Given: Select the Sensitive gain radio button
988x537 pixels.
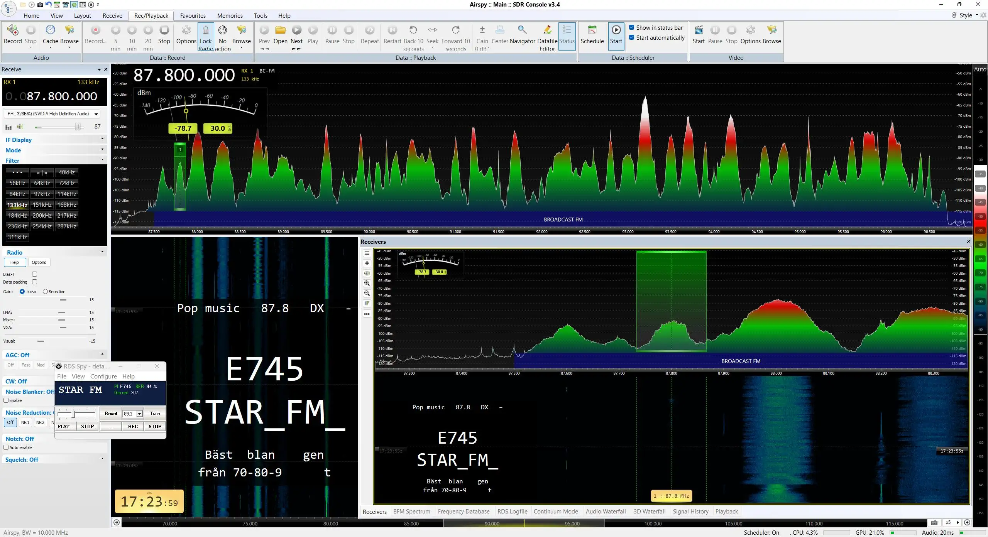Looking at the screenshot, I should coord(45,292).
